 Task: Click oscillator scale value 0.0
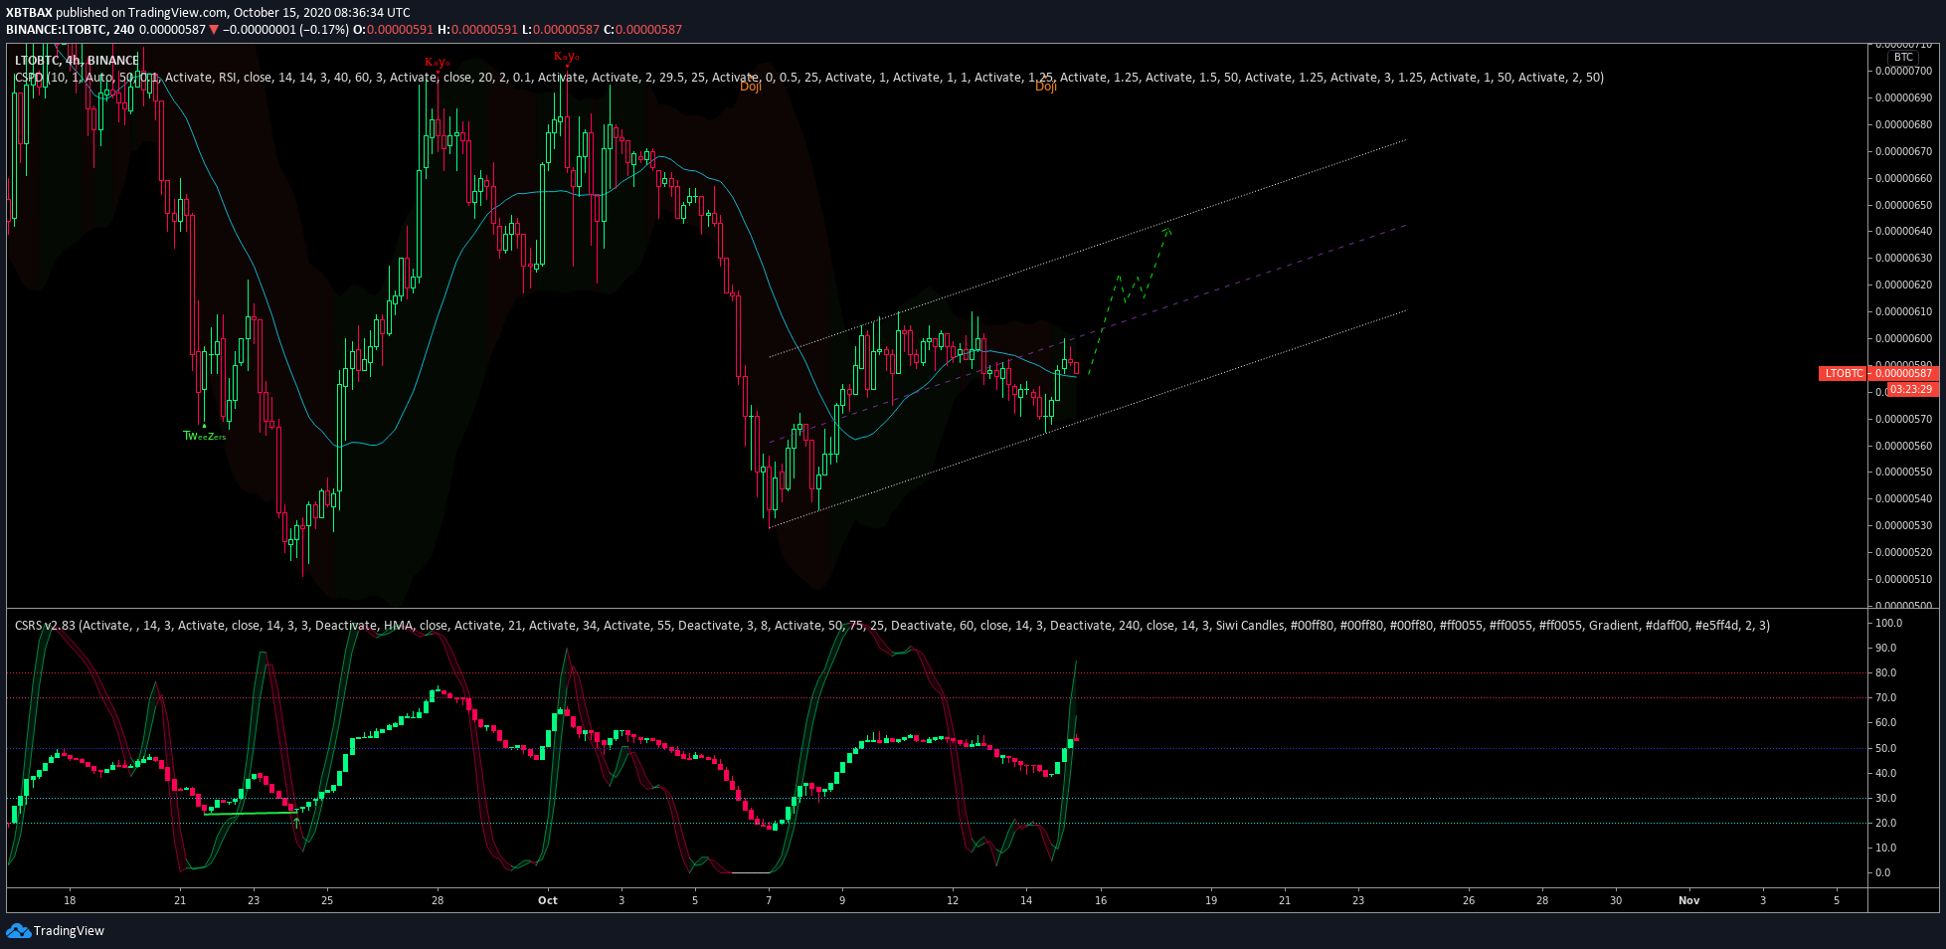1882,873
